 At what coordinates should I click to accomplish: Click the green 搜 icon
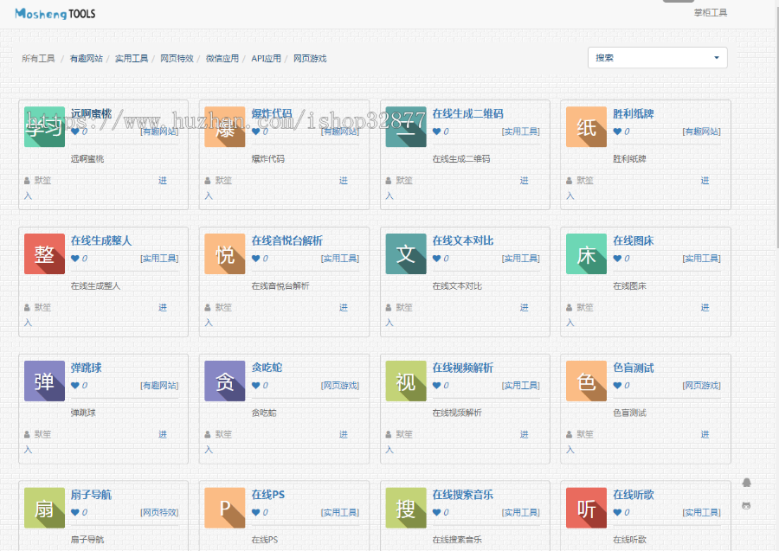406,508
